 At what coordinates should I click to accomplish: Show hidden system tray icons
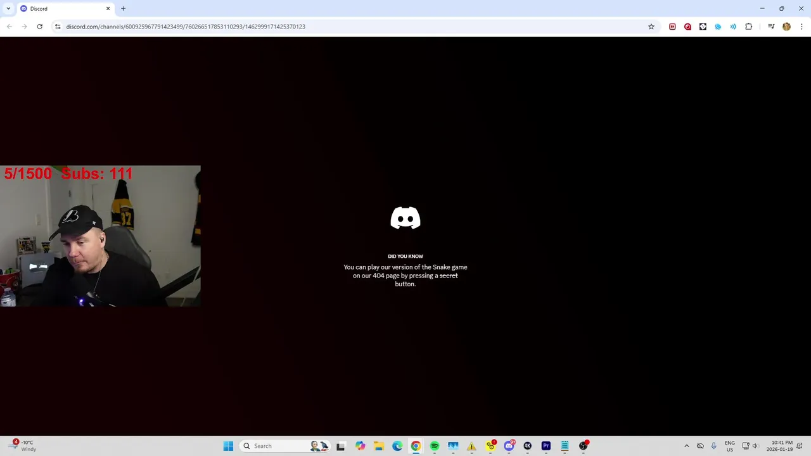(686, 446)
